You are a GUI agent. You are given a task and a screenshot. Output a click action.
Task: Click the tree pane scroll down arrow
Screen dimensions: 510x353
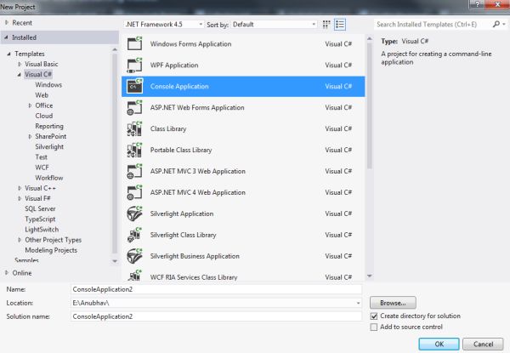tap(115, 261)
